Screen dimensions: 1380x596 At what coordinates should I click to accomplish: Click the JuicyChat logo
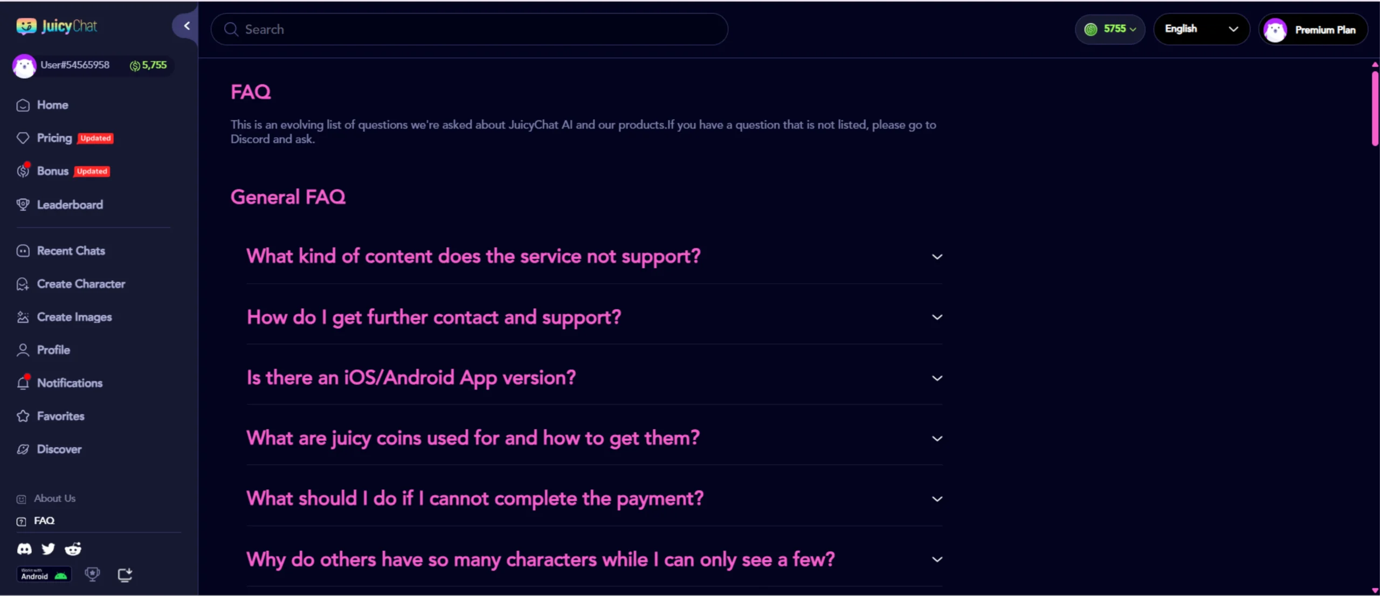57,26
